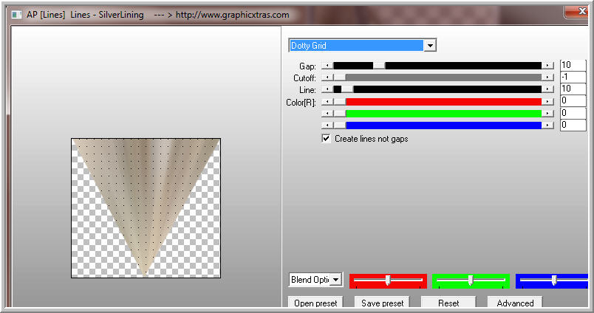594x313 pixels.
Task: Click the dotted triangle preview image
Action: click(x=146, y=207)
